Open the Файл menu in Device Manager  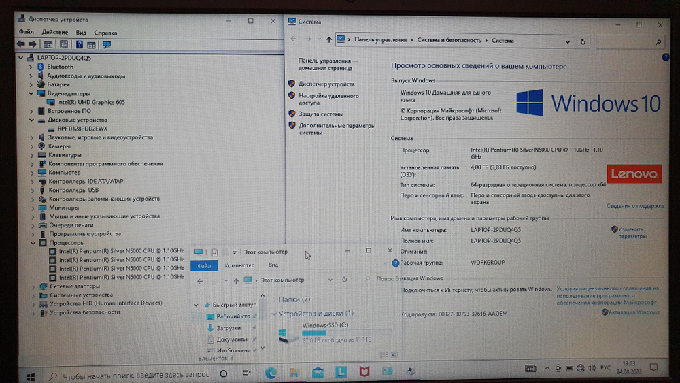click(26, 32)
